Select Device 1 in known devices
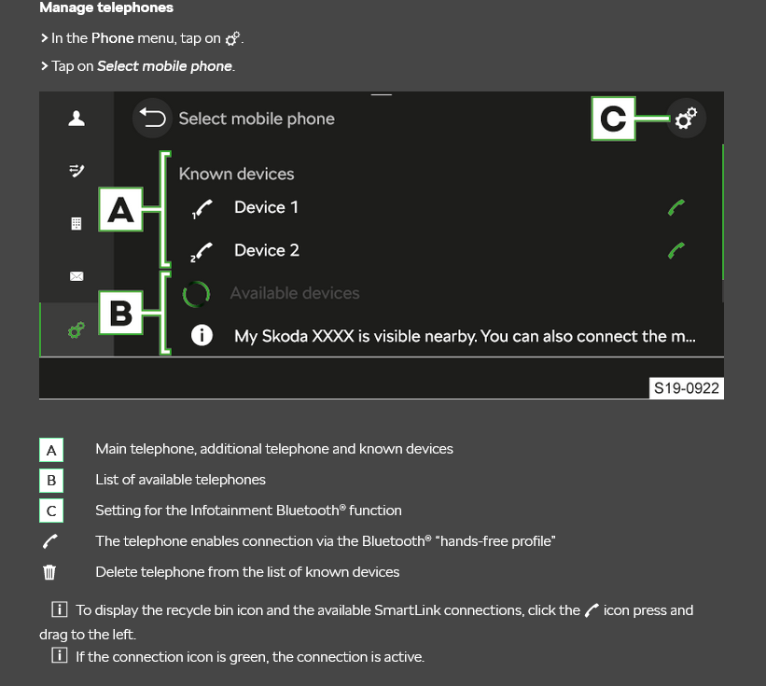The width and height of the screenshot is (766, 686). [266, 207]
